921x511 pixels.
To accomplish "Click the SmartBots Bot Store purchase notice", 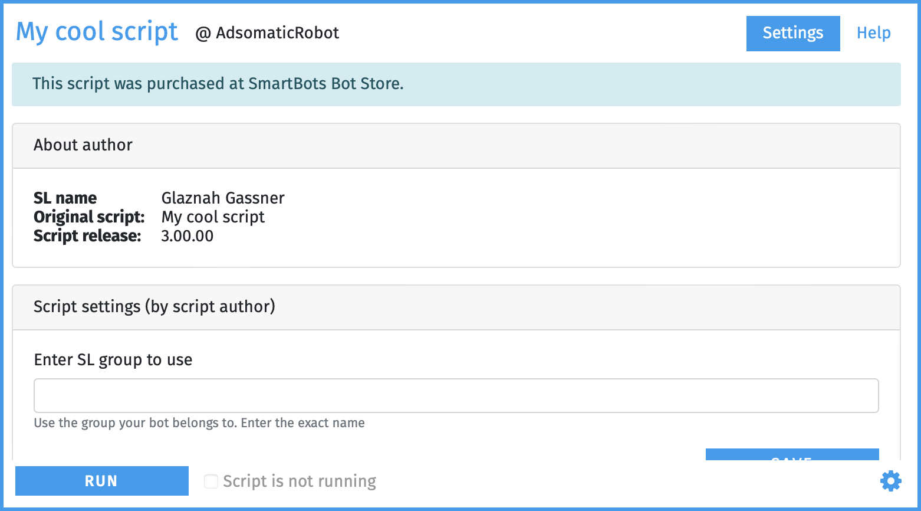I will [456, 84].
